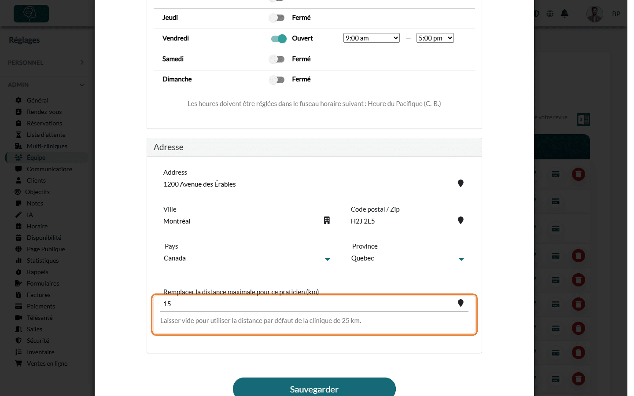Open Rendez-vous settings in sidebar
The image size is (634, 396).
[44, 112]
